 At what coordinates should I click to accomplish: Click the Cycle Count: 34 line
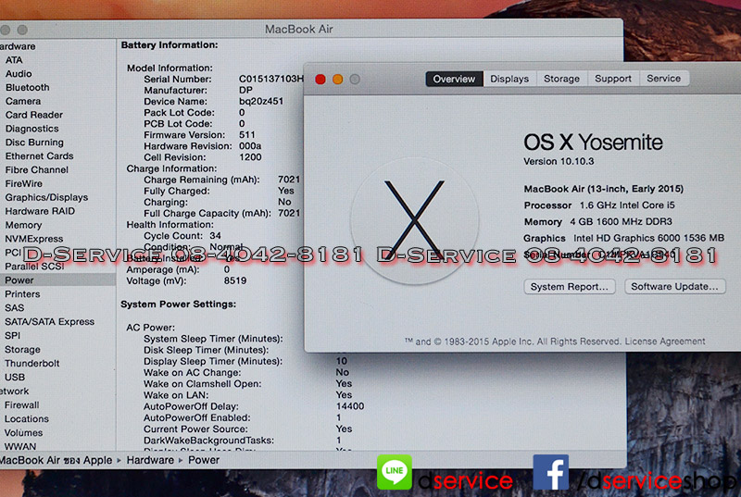[x=182, y=235]
